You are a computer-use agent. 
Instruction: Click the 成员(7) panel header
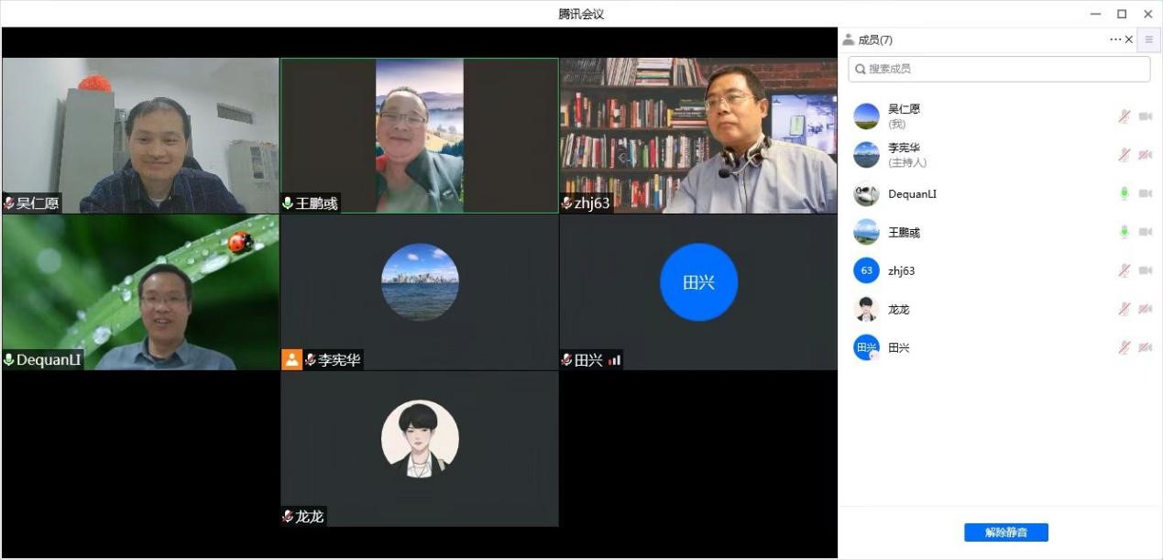pos(874,39)
